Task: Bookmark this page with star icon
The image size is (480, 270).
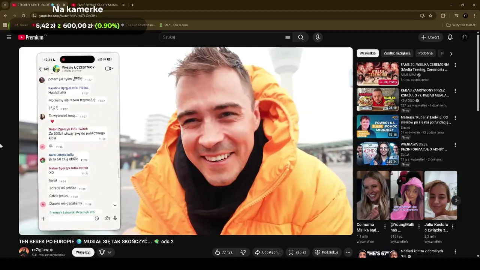Action: [x=430, y=16]
